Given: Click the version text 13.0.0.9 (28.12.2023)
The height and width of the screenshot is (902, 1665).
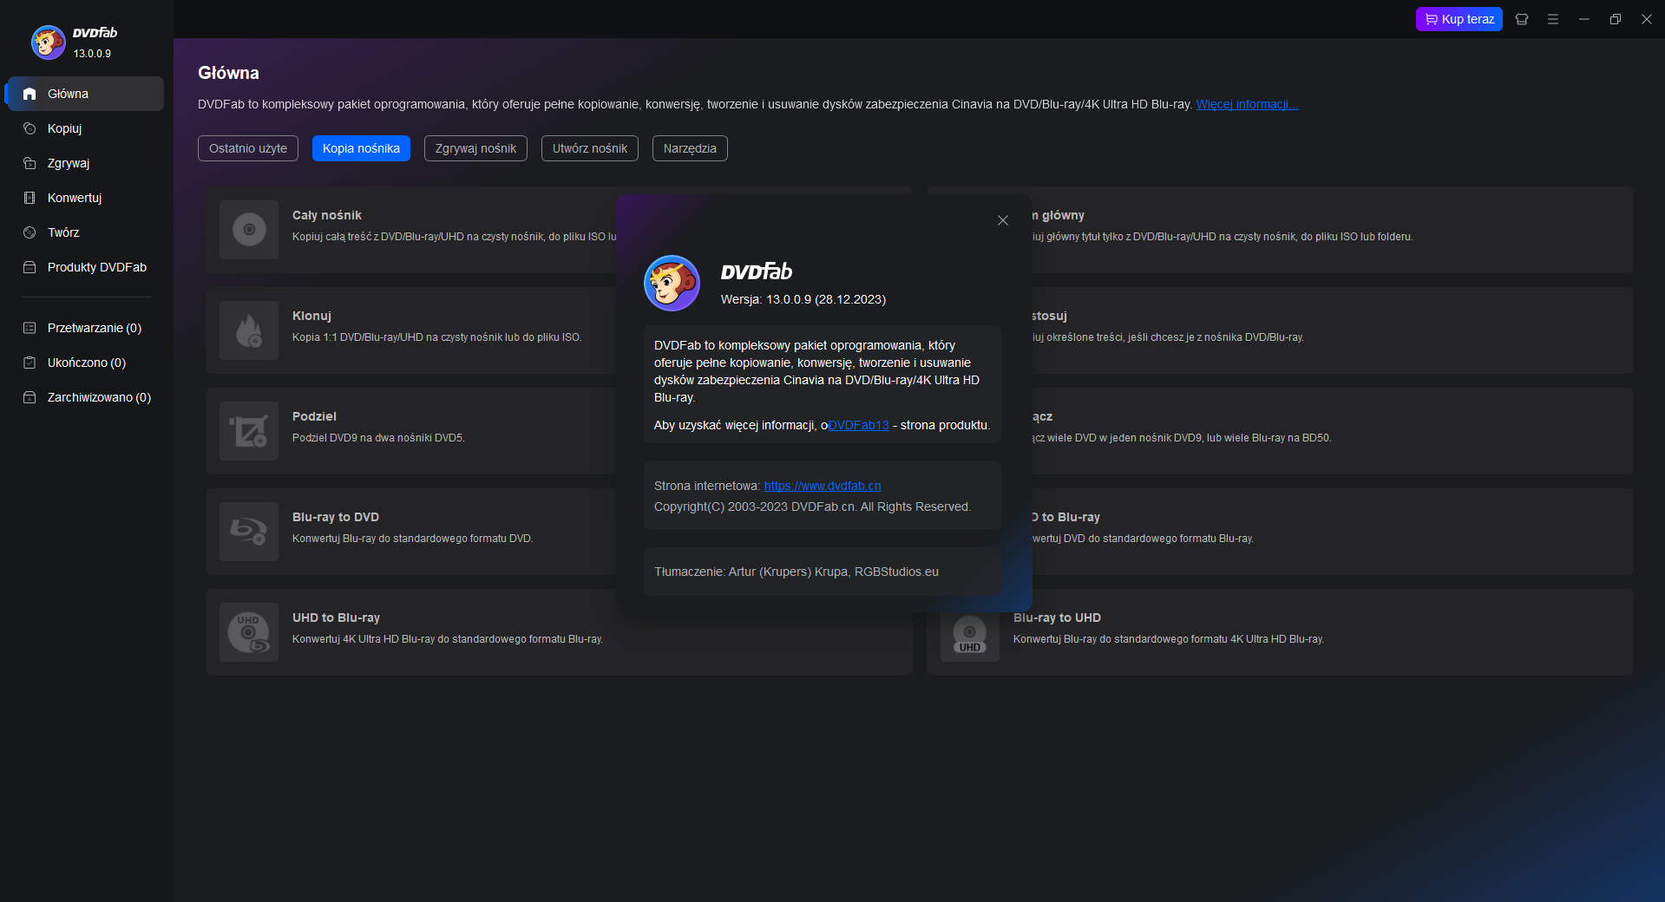Looking at the screenshot, I should [826, 299].
